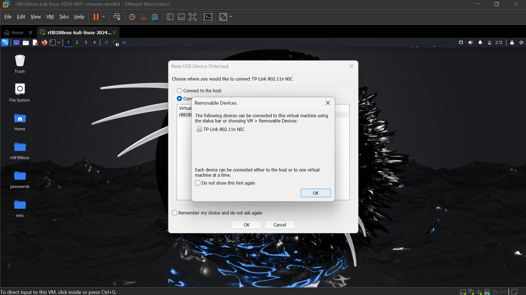This screenshot has height=295, width=526.
Task: Open the Tabs menu
Action: pos(64,17)
